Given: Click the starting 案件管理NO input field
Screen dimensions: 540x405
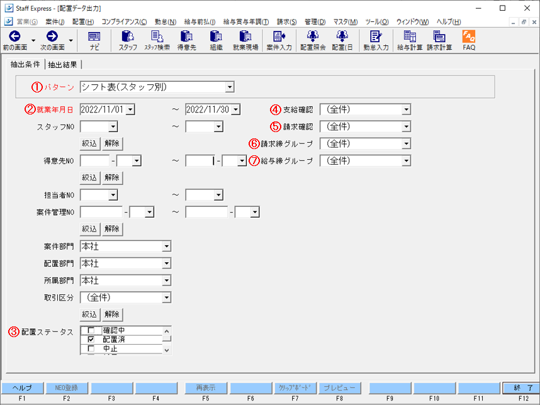Looking at the screenshot, I should [101, 213].
